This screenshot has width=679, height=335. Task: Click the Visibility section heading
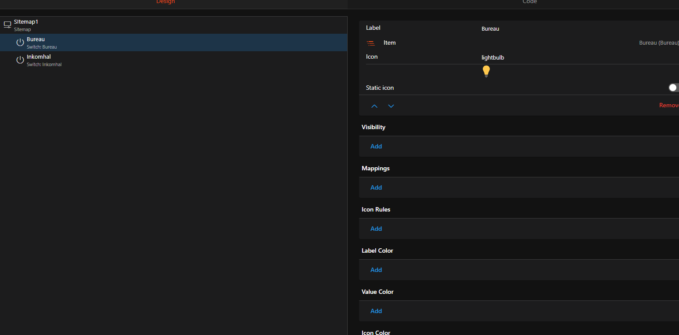point(374,127)
